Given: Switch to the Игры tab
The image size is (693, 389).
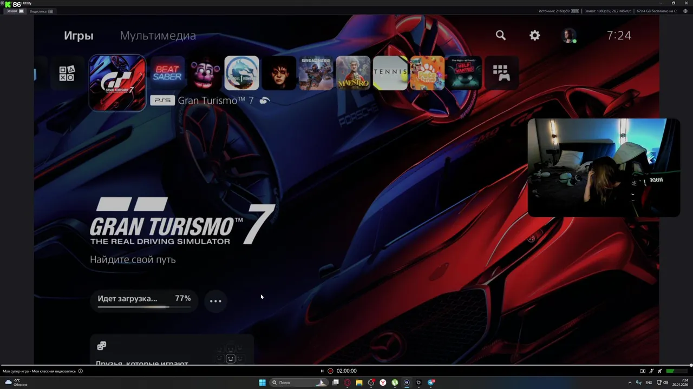Looking at the screenshot, I should tap(79, 36).
